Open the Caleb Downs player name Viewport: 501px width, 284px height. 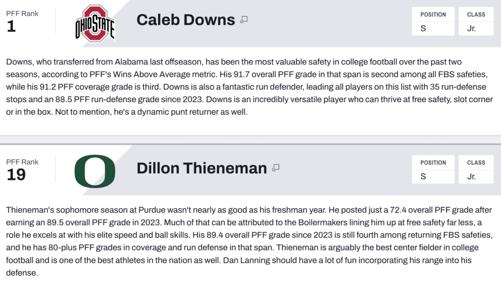click(185, 20)
